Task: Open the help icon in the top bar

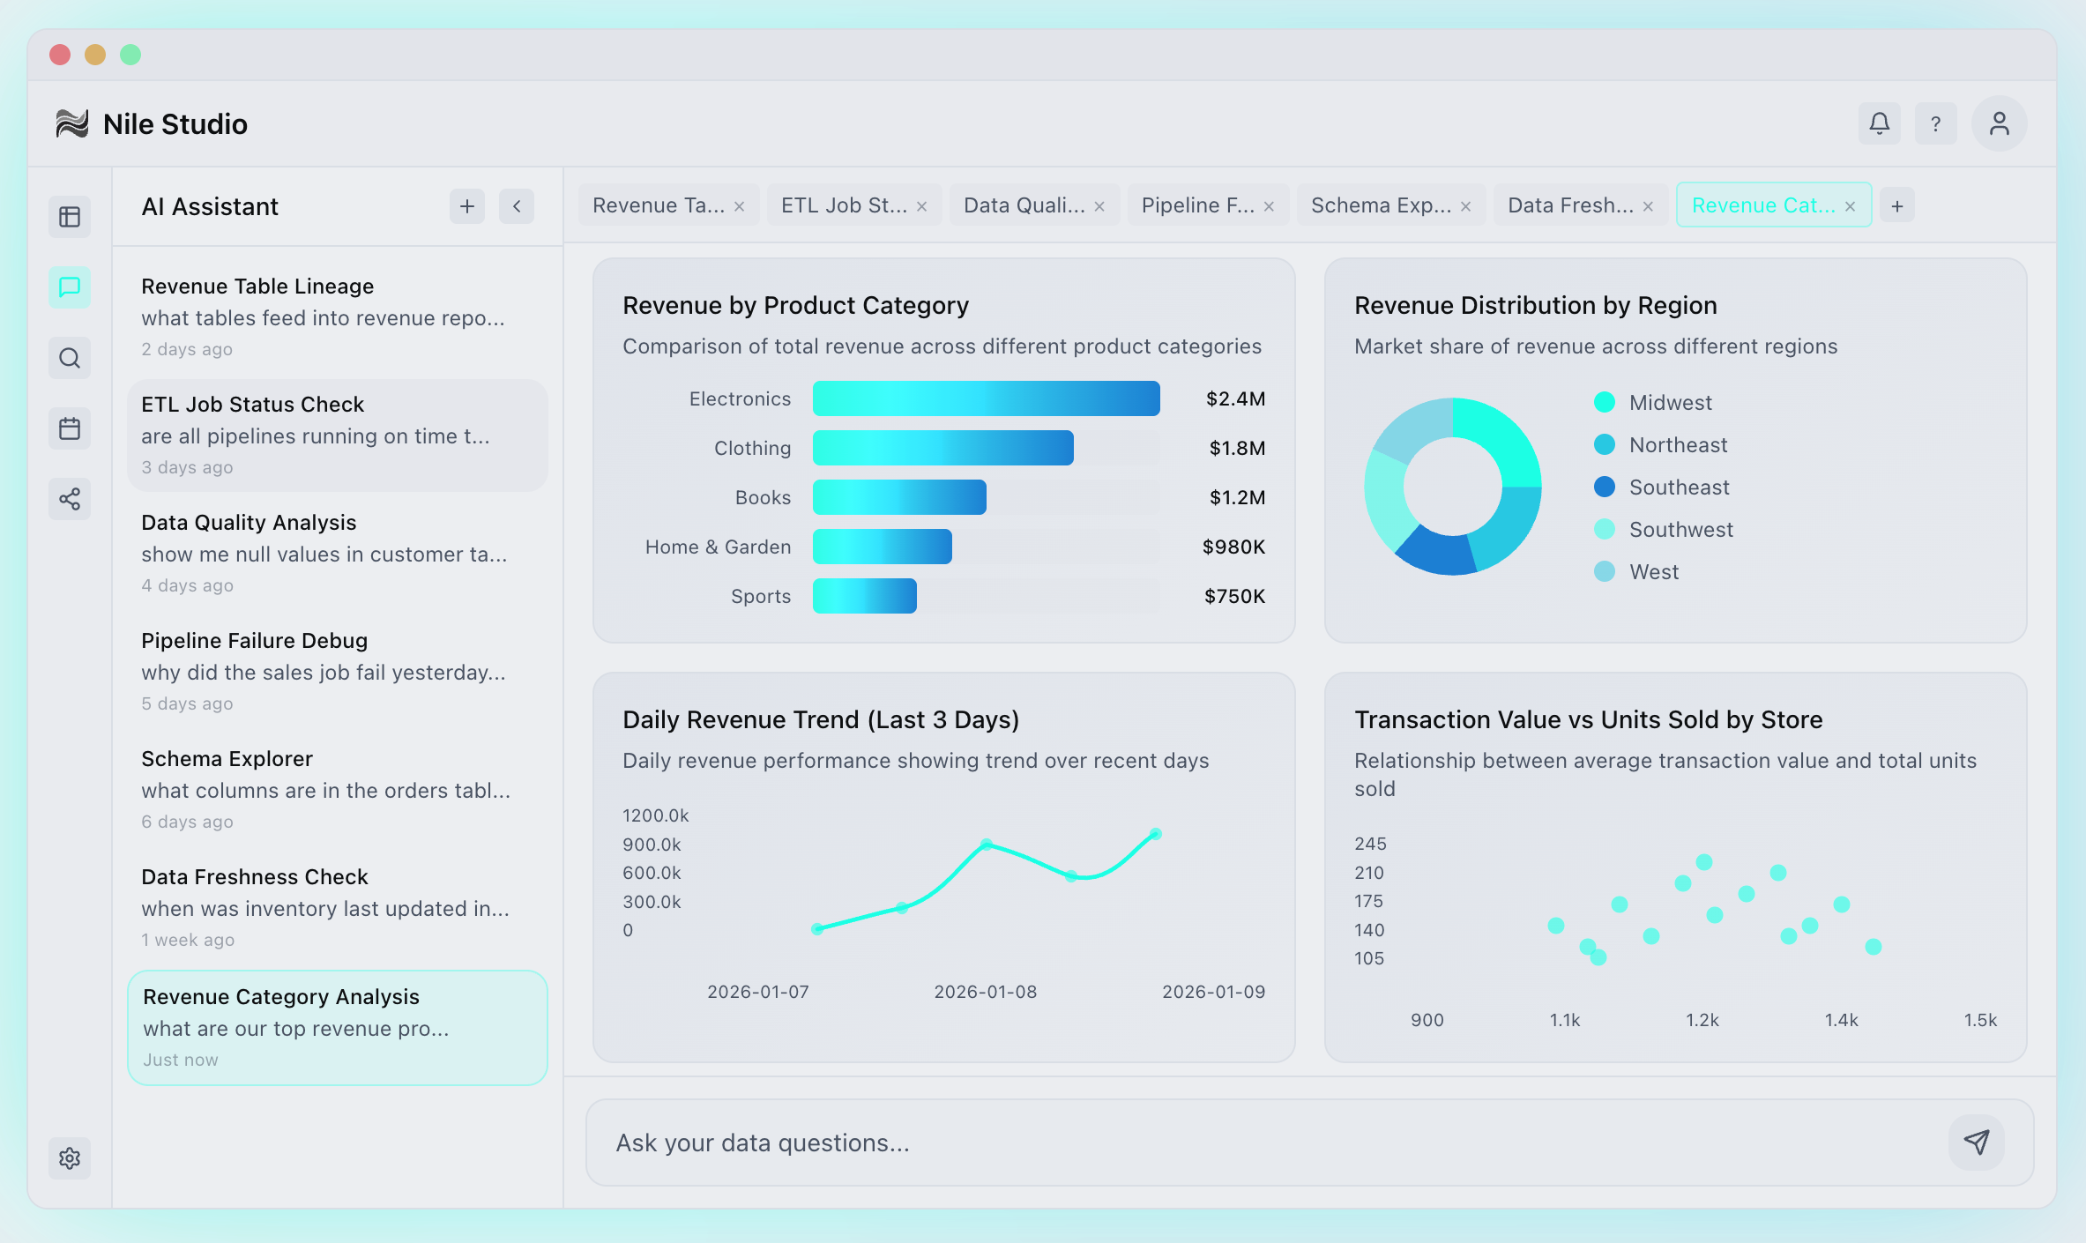Action: coord(1936,123)
